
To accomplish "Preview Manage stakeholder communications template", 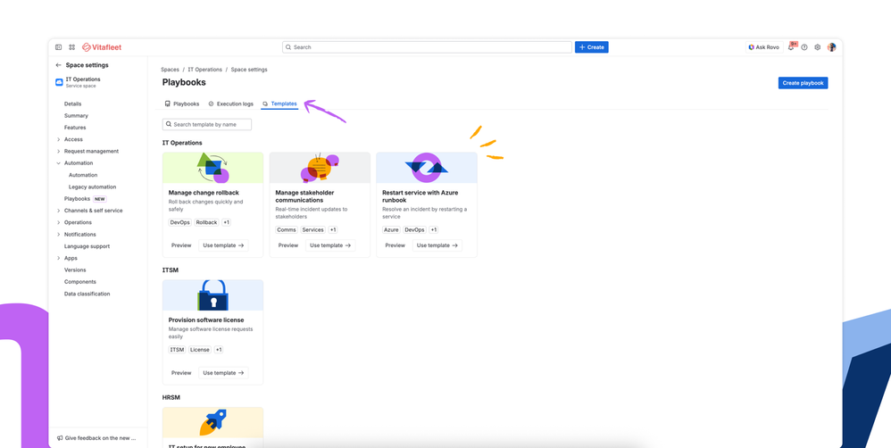I will coord(288,245).
